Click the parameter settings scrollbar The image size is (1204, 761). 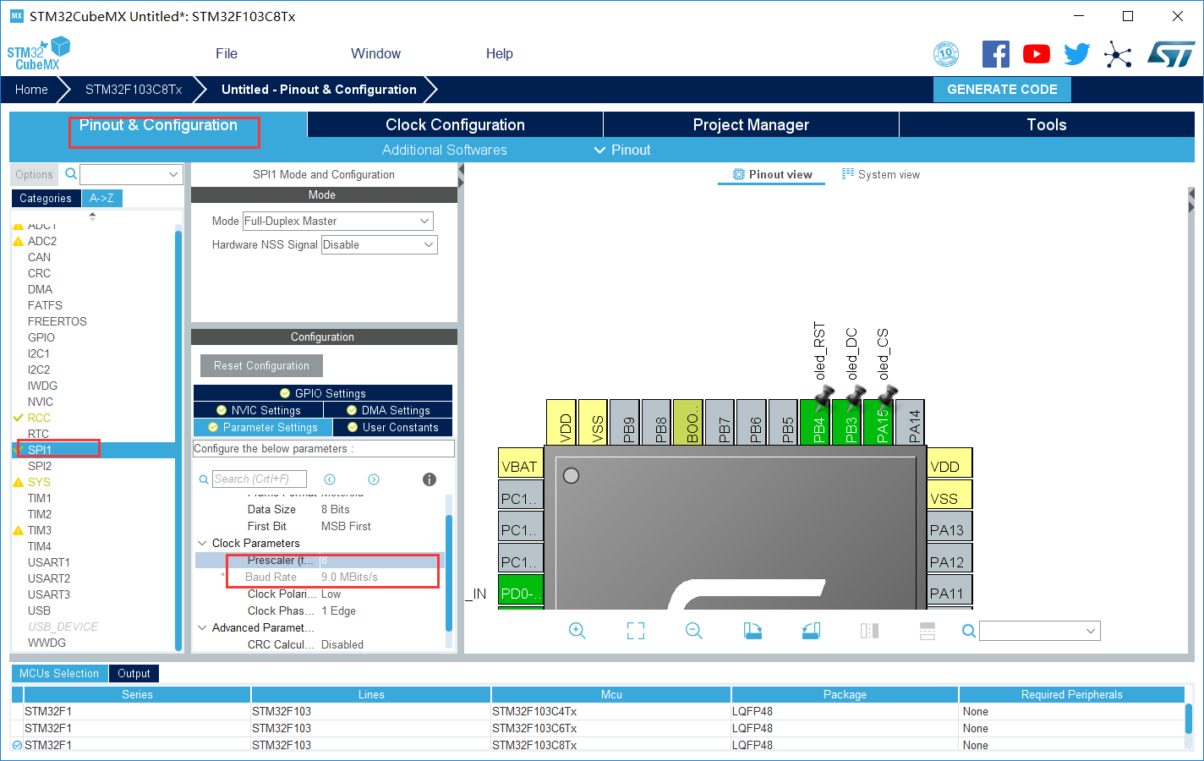(x=449, y=572)
